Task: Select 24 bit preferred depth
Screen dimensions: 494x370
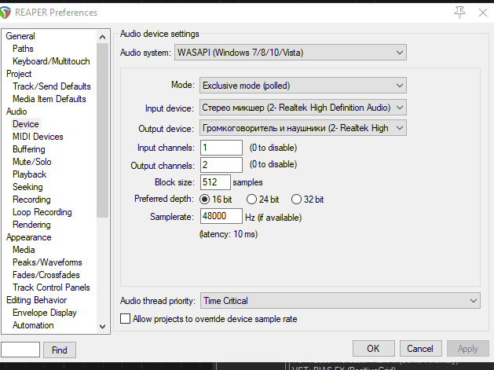Action: point(252,200)
